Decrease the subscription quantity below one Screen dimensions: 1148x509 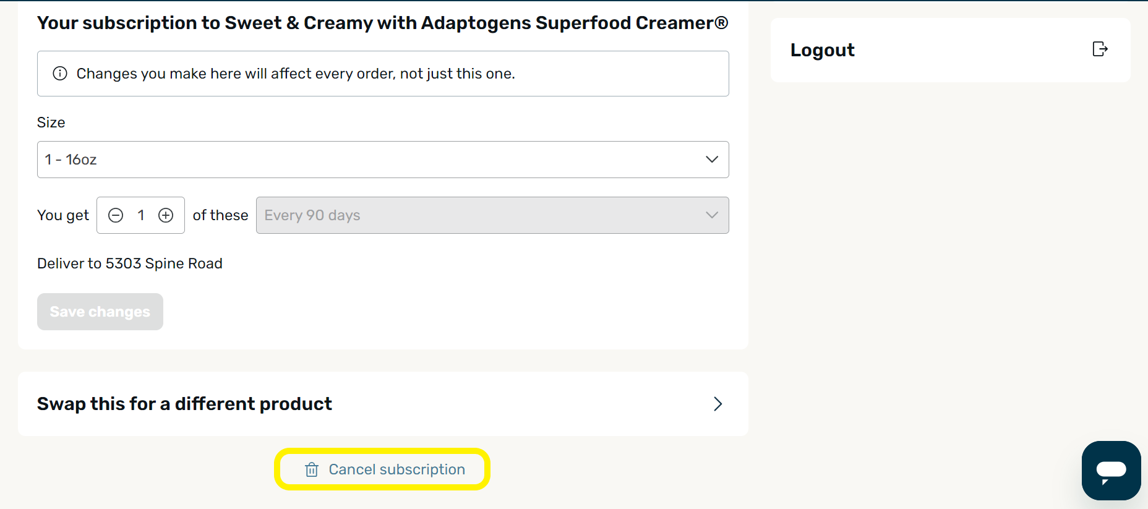click(116, 215)
